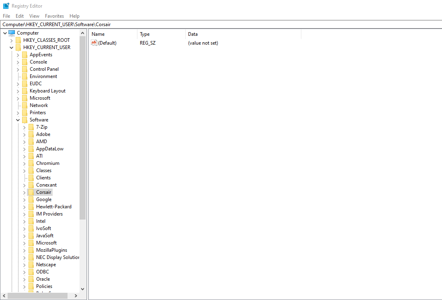Click the Corsair key folder icon
The image size is (442, 300).
click(x=32, y=192)
